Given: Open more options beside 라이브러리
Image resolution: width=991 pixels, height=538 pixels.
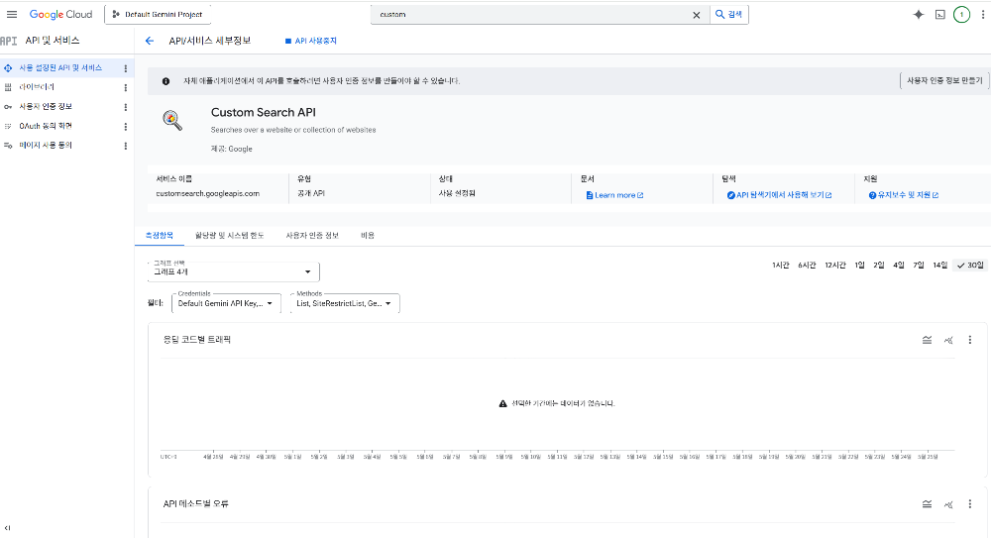Looking at the screenshot, I should [x=125, y=88].
